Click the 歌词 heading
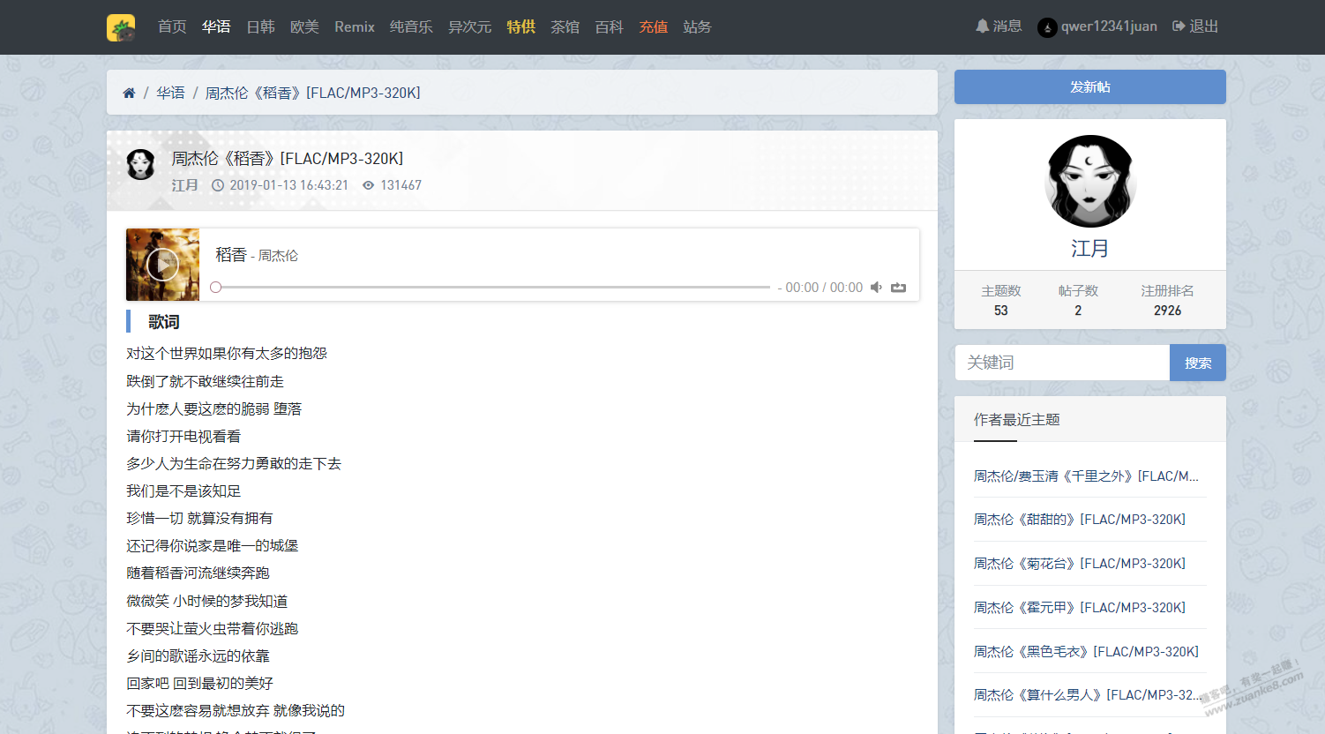The width and height of the screenshot is (1325, 734). (164, 322)
